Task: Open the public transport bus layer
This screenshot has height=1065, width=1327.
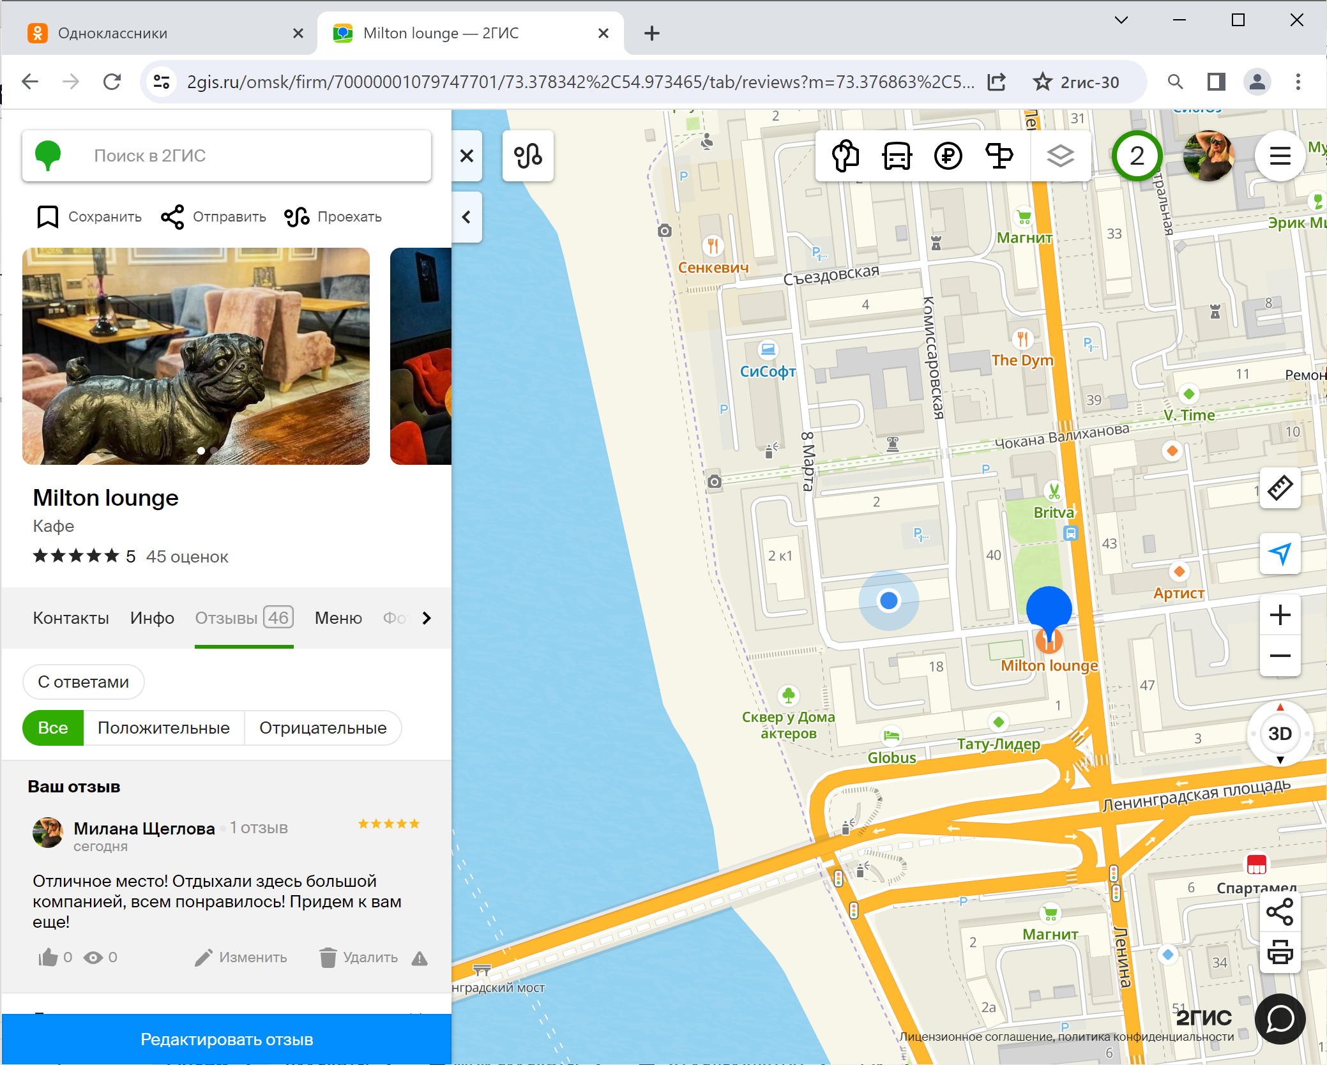Action: click(897, 156)
